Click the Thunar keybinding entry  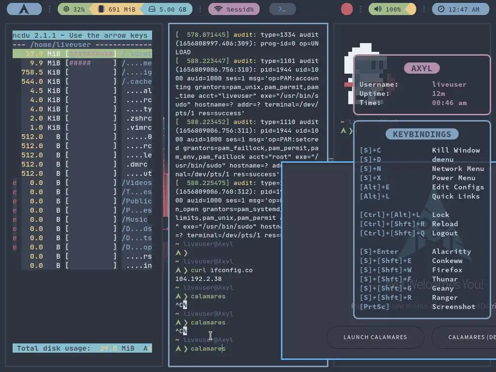(x=445, y=279)
